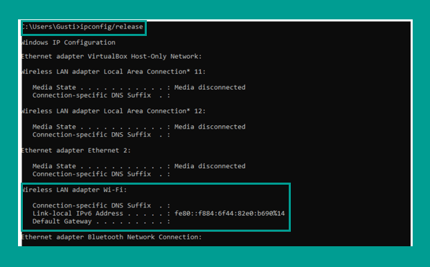This screenshot has width=430, height=267.
Task: Click Wireless LAN adapter Local Area Connection* 11
Action: [114, 72]
